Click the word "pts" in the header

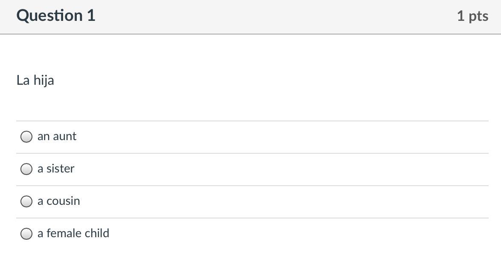coord(478,16)
